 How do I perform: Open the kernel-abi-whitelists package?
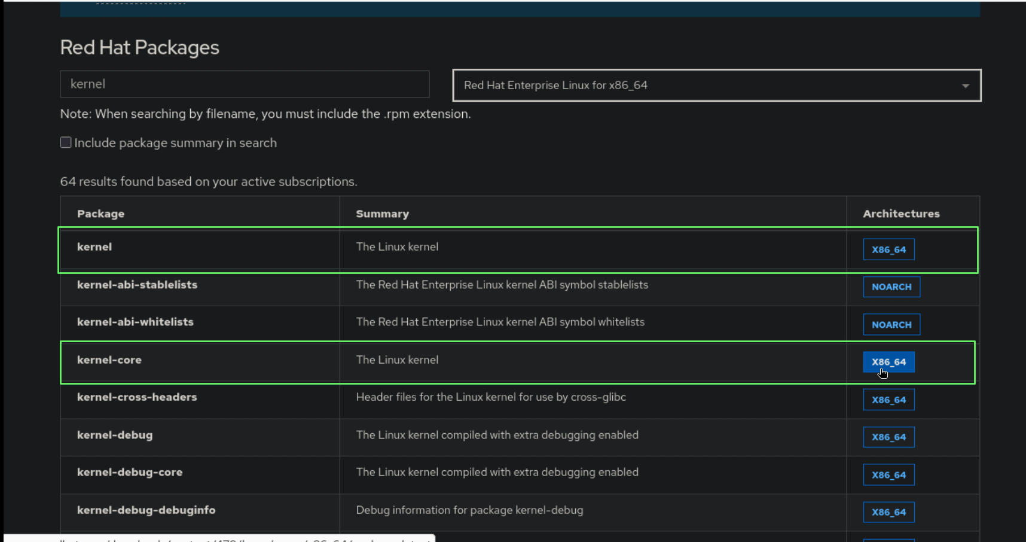click(x=135, y=322)
